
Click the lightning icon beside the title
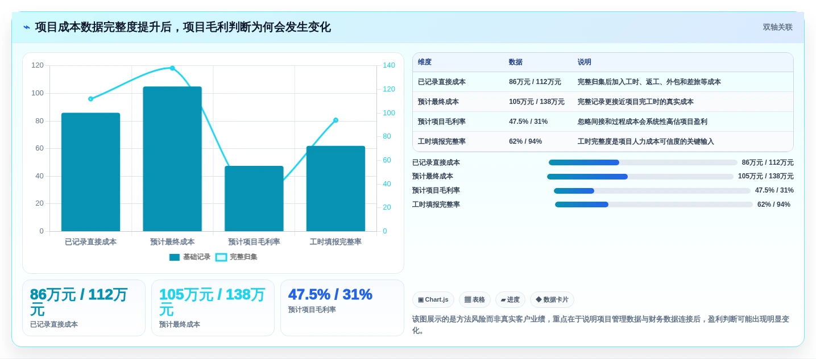click(27, 27)
